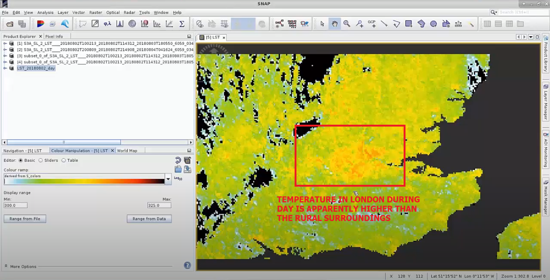Click the blue wave icon in the toolbar

click(65, 24)
